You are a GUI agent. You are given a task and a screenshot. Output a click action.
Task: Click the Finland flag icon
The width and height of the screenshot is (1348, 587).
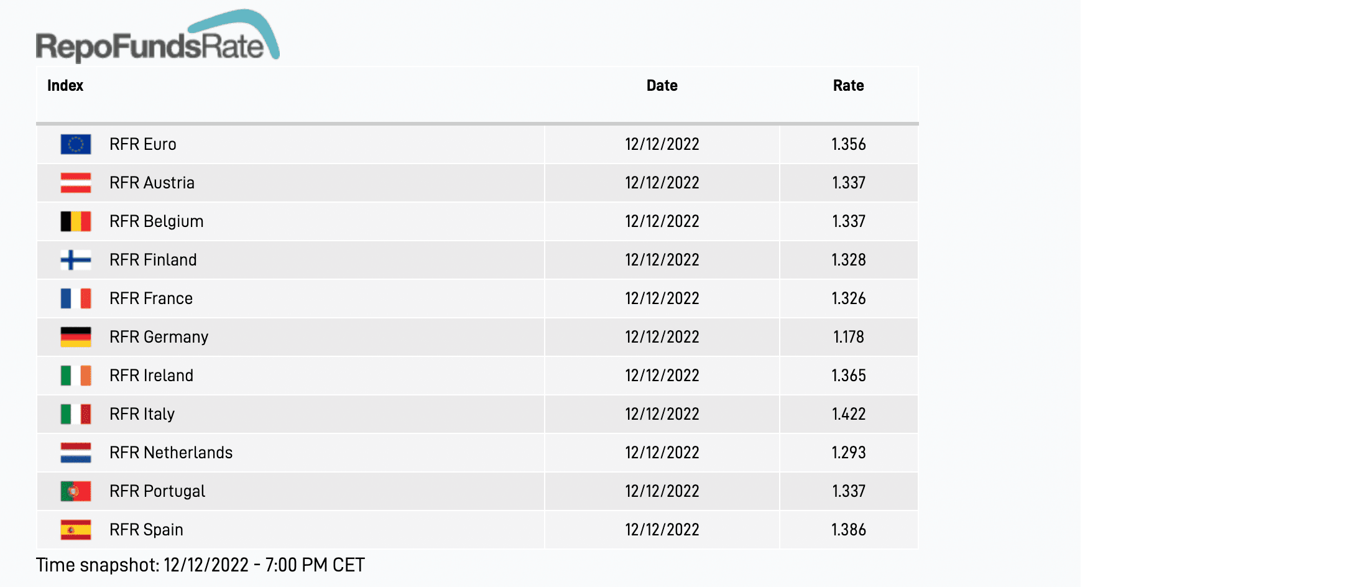click(76, 260)
